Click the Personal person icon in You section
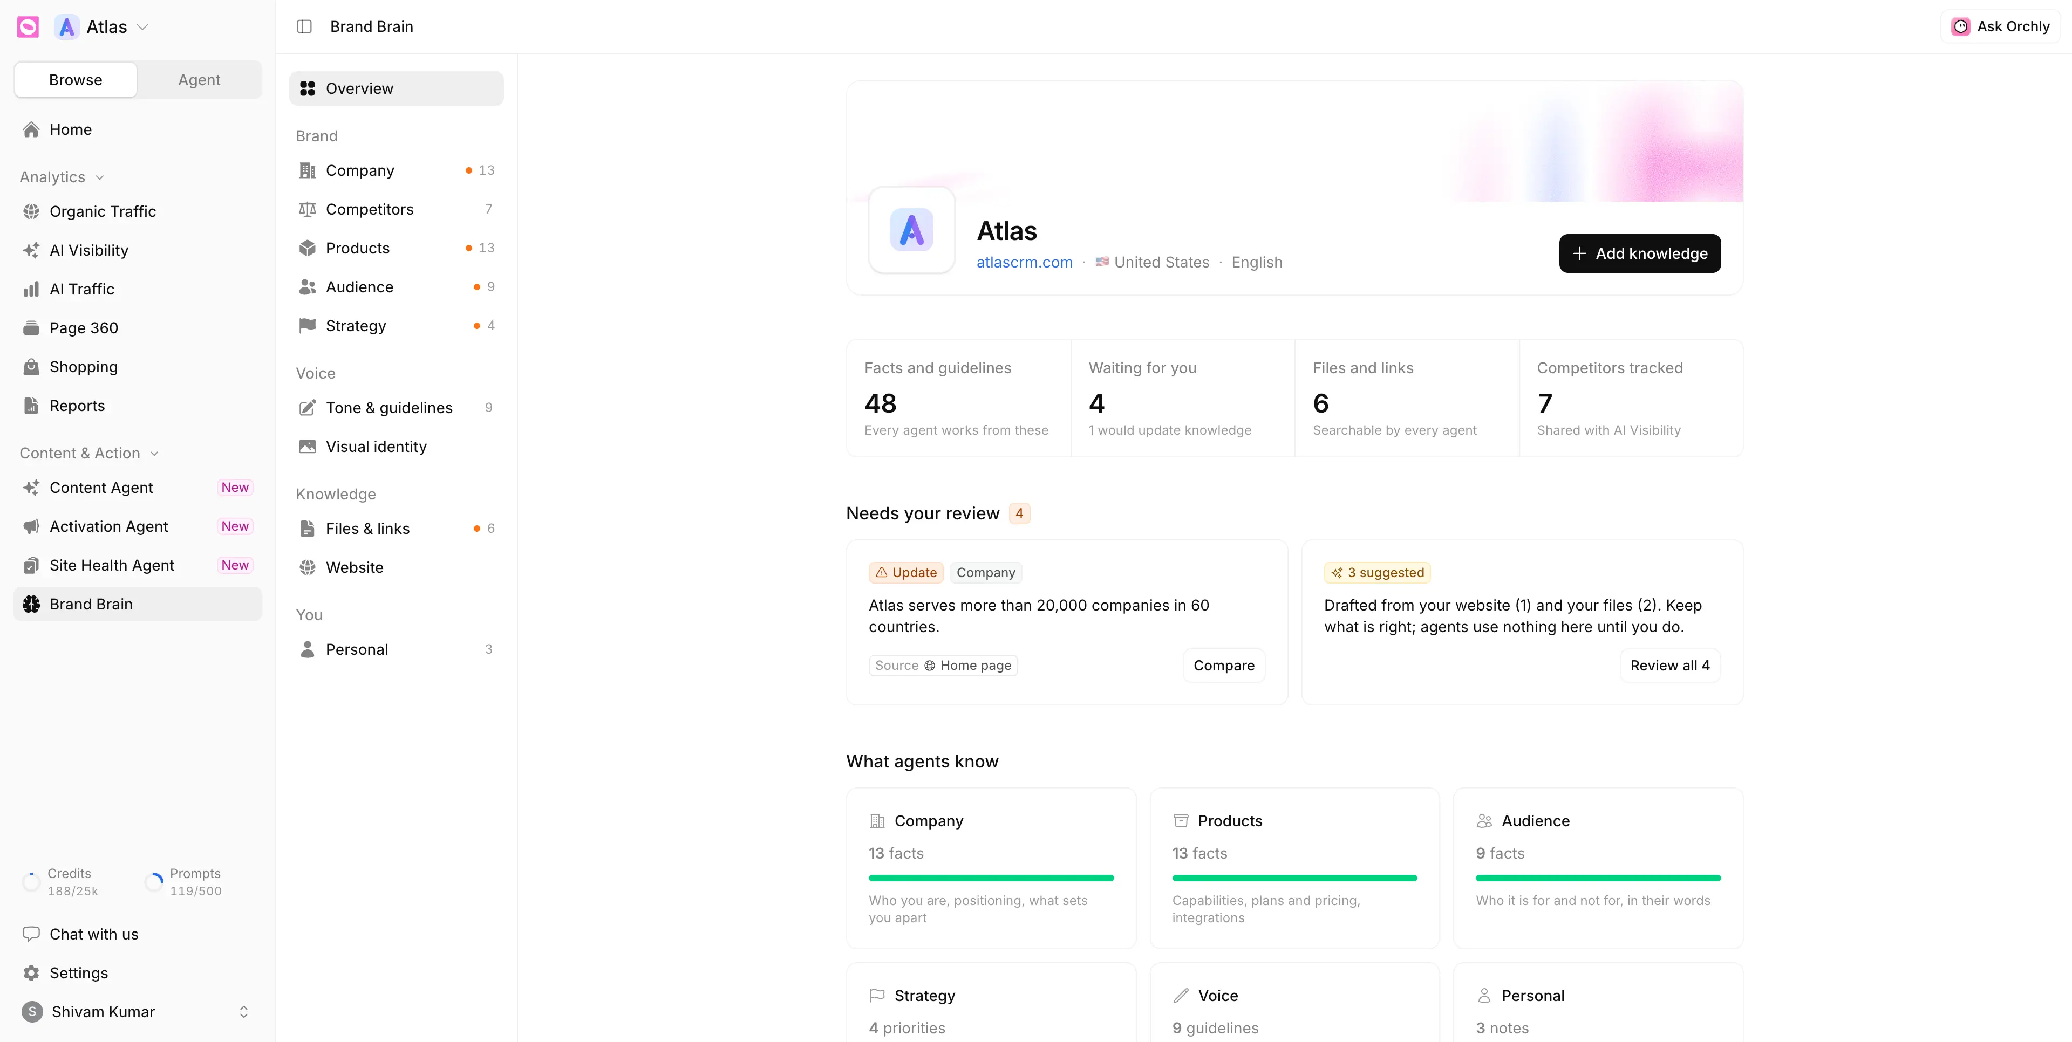2072x1042 pixels. 307,649
